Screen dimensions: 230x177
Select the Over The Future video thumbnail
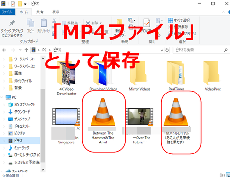tap(139, 117)
